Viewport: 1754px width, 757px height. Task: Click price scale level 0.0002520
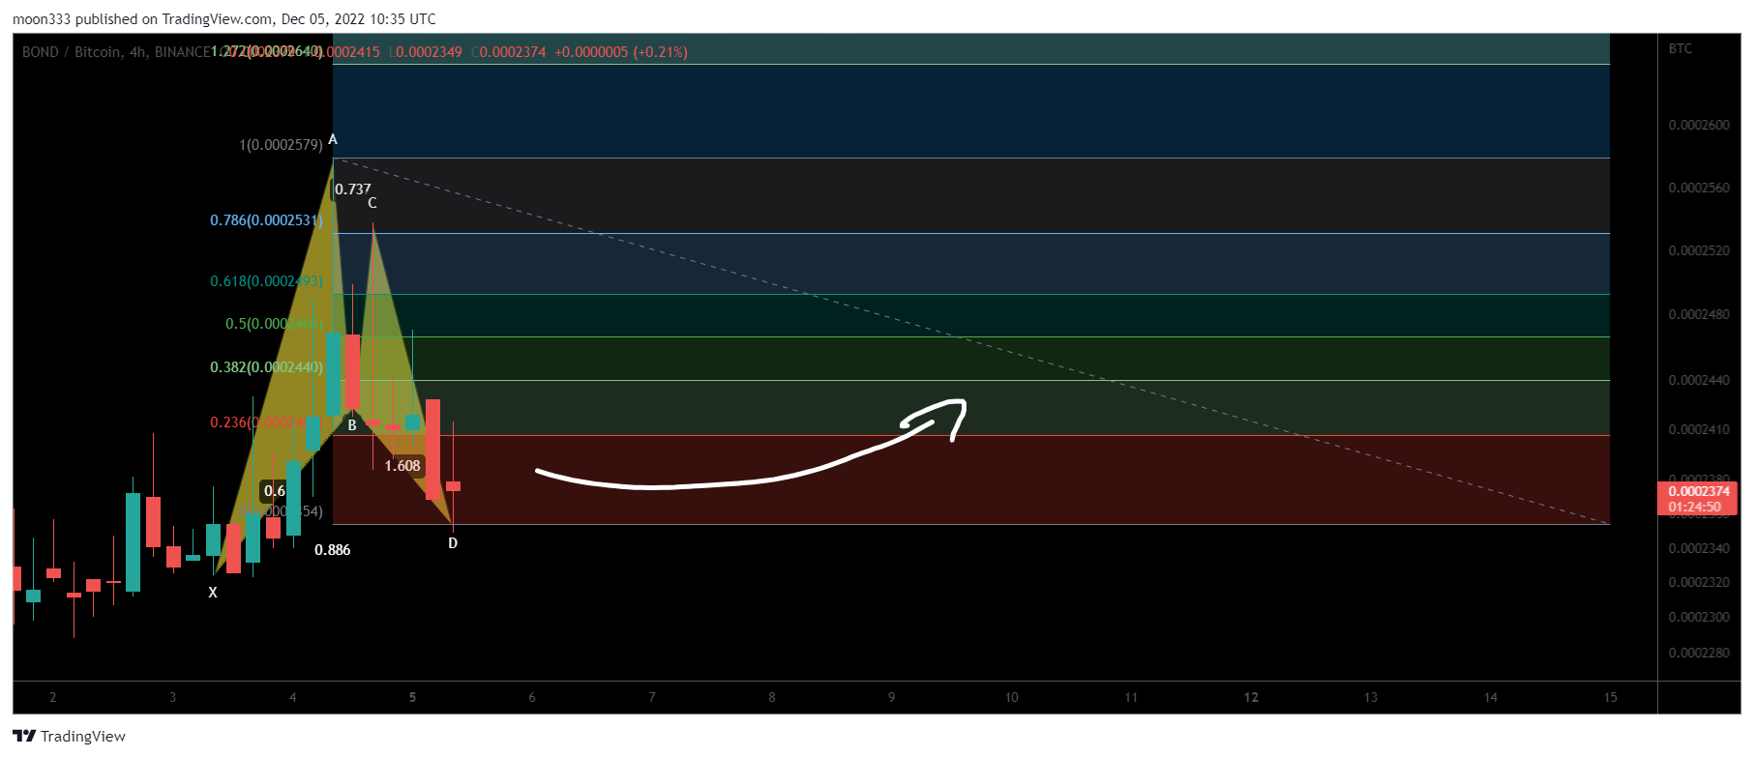tap(1699, 250)
